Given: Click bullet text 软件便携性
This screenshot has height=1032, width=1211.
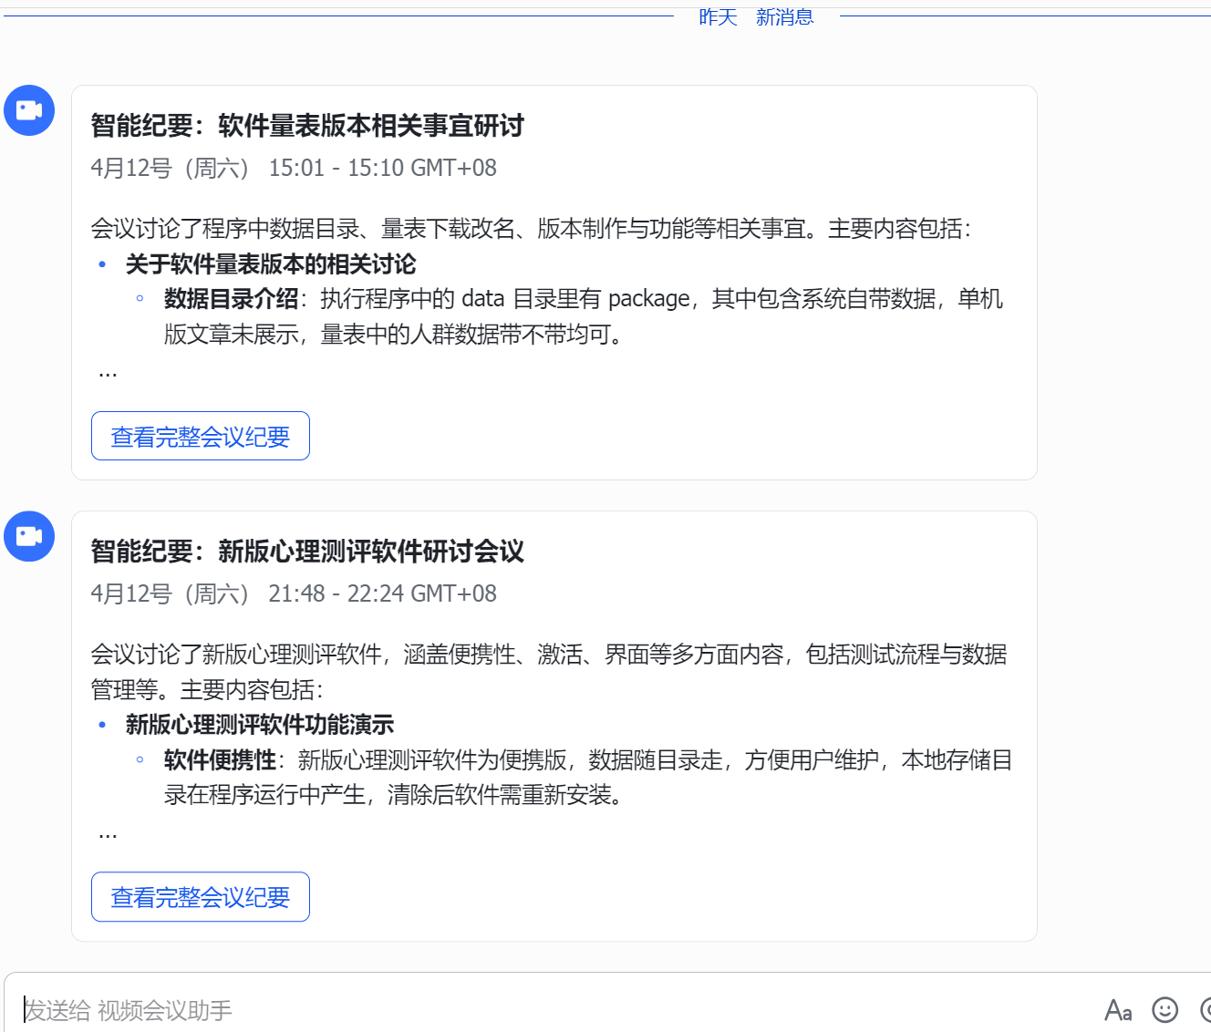Looking at the screenshot, I should pos(220,760).
